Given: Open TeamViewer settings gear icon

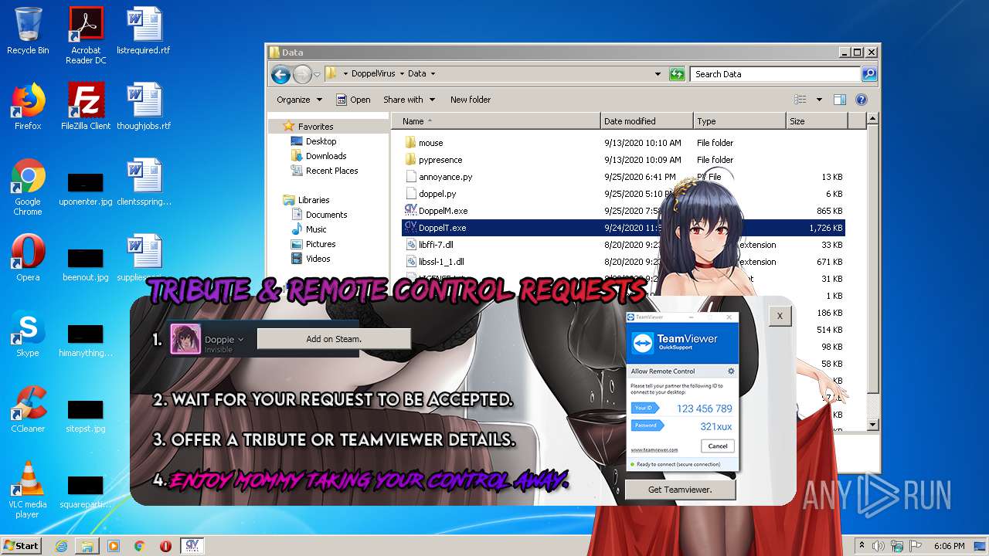Looking at the screenshot, I should (731, 371).
